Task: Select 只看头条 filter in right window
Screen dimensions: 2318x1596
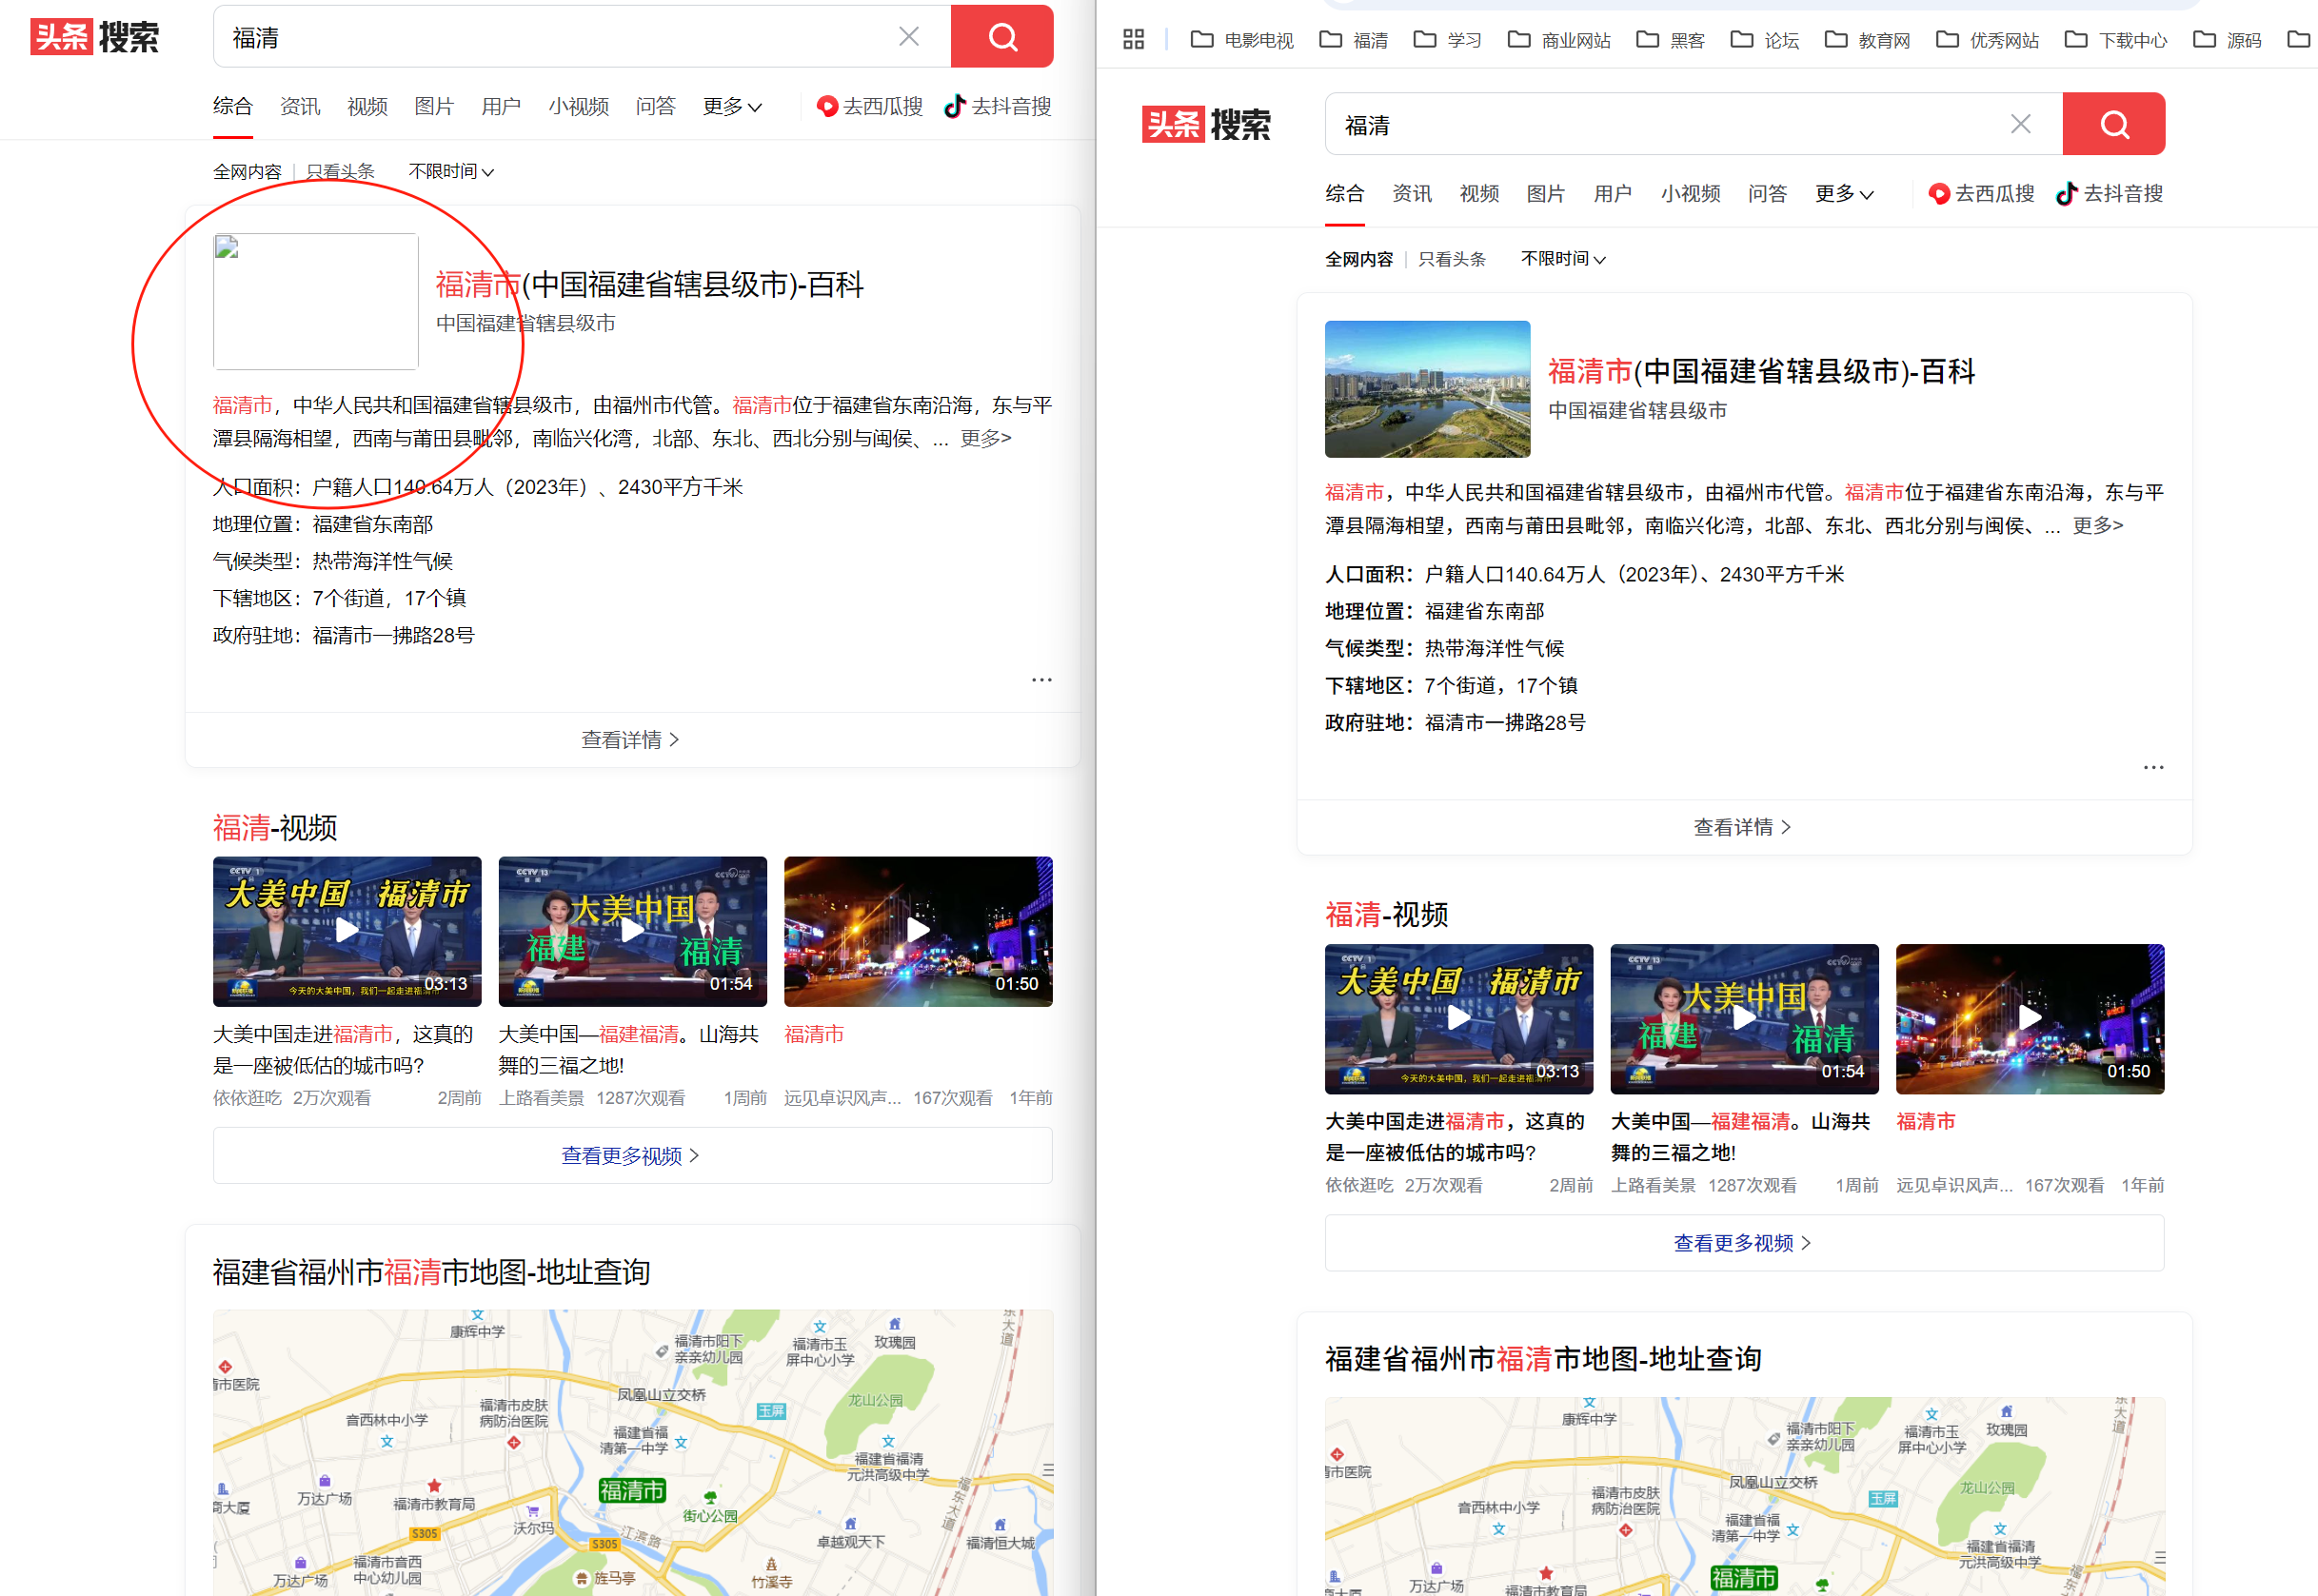Action: pyautogui.click(x=1452, y=258)
